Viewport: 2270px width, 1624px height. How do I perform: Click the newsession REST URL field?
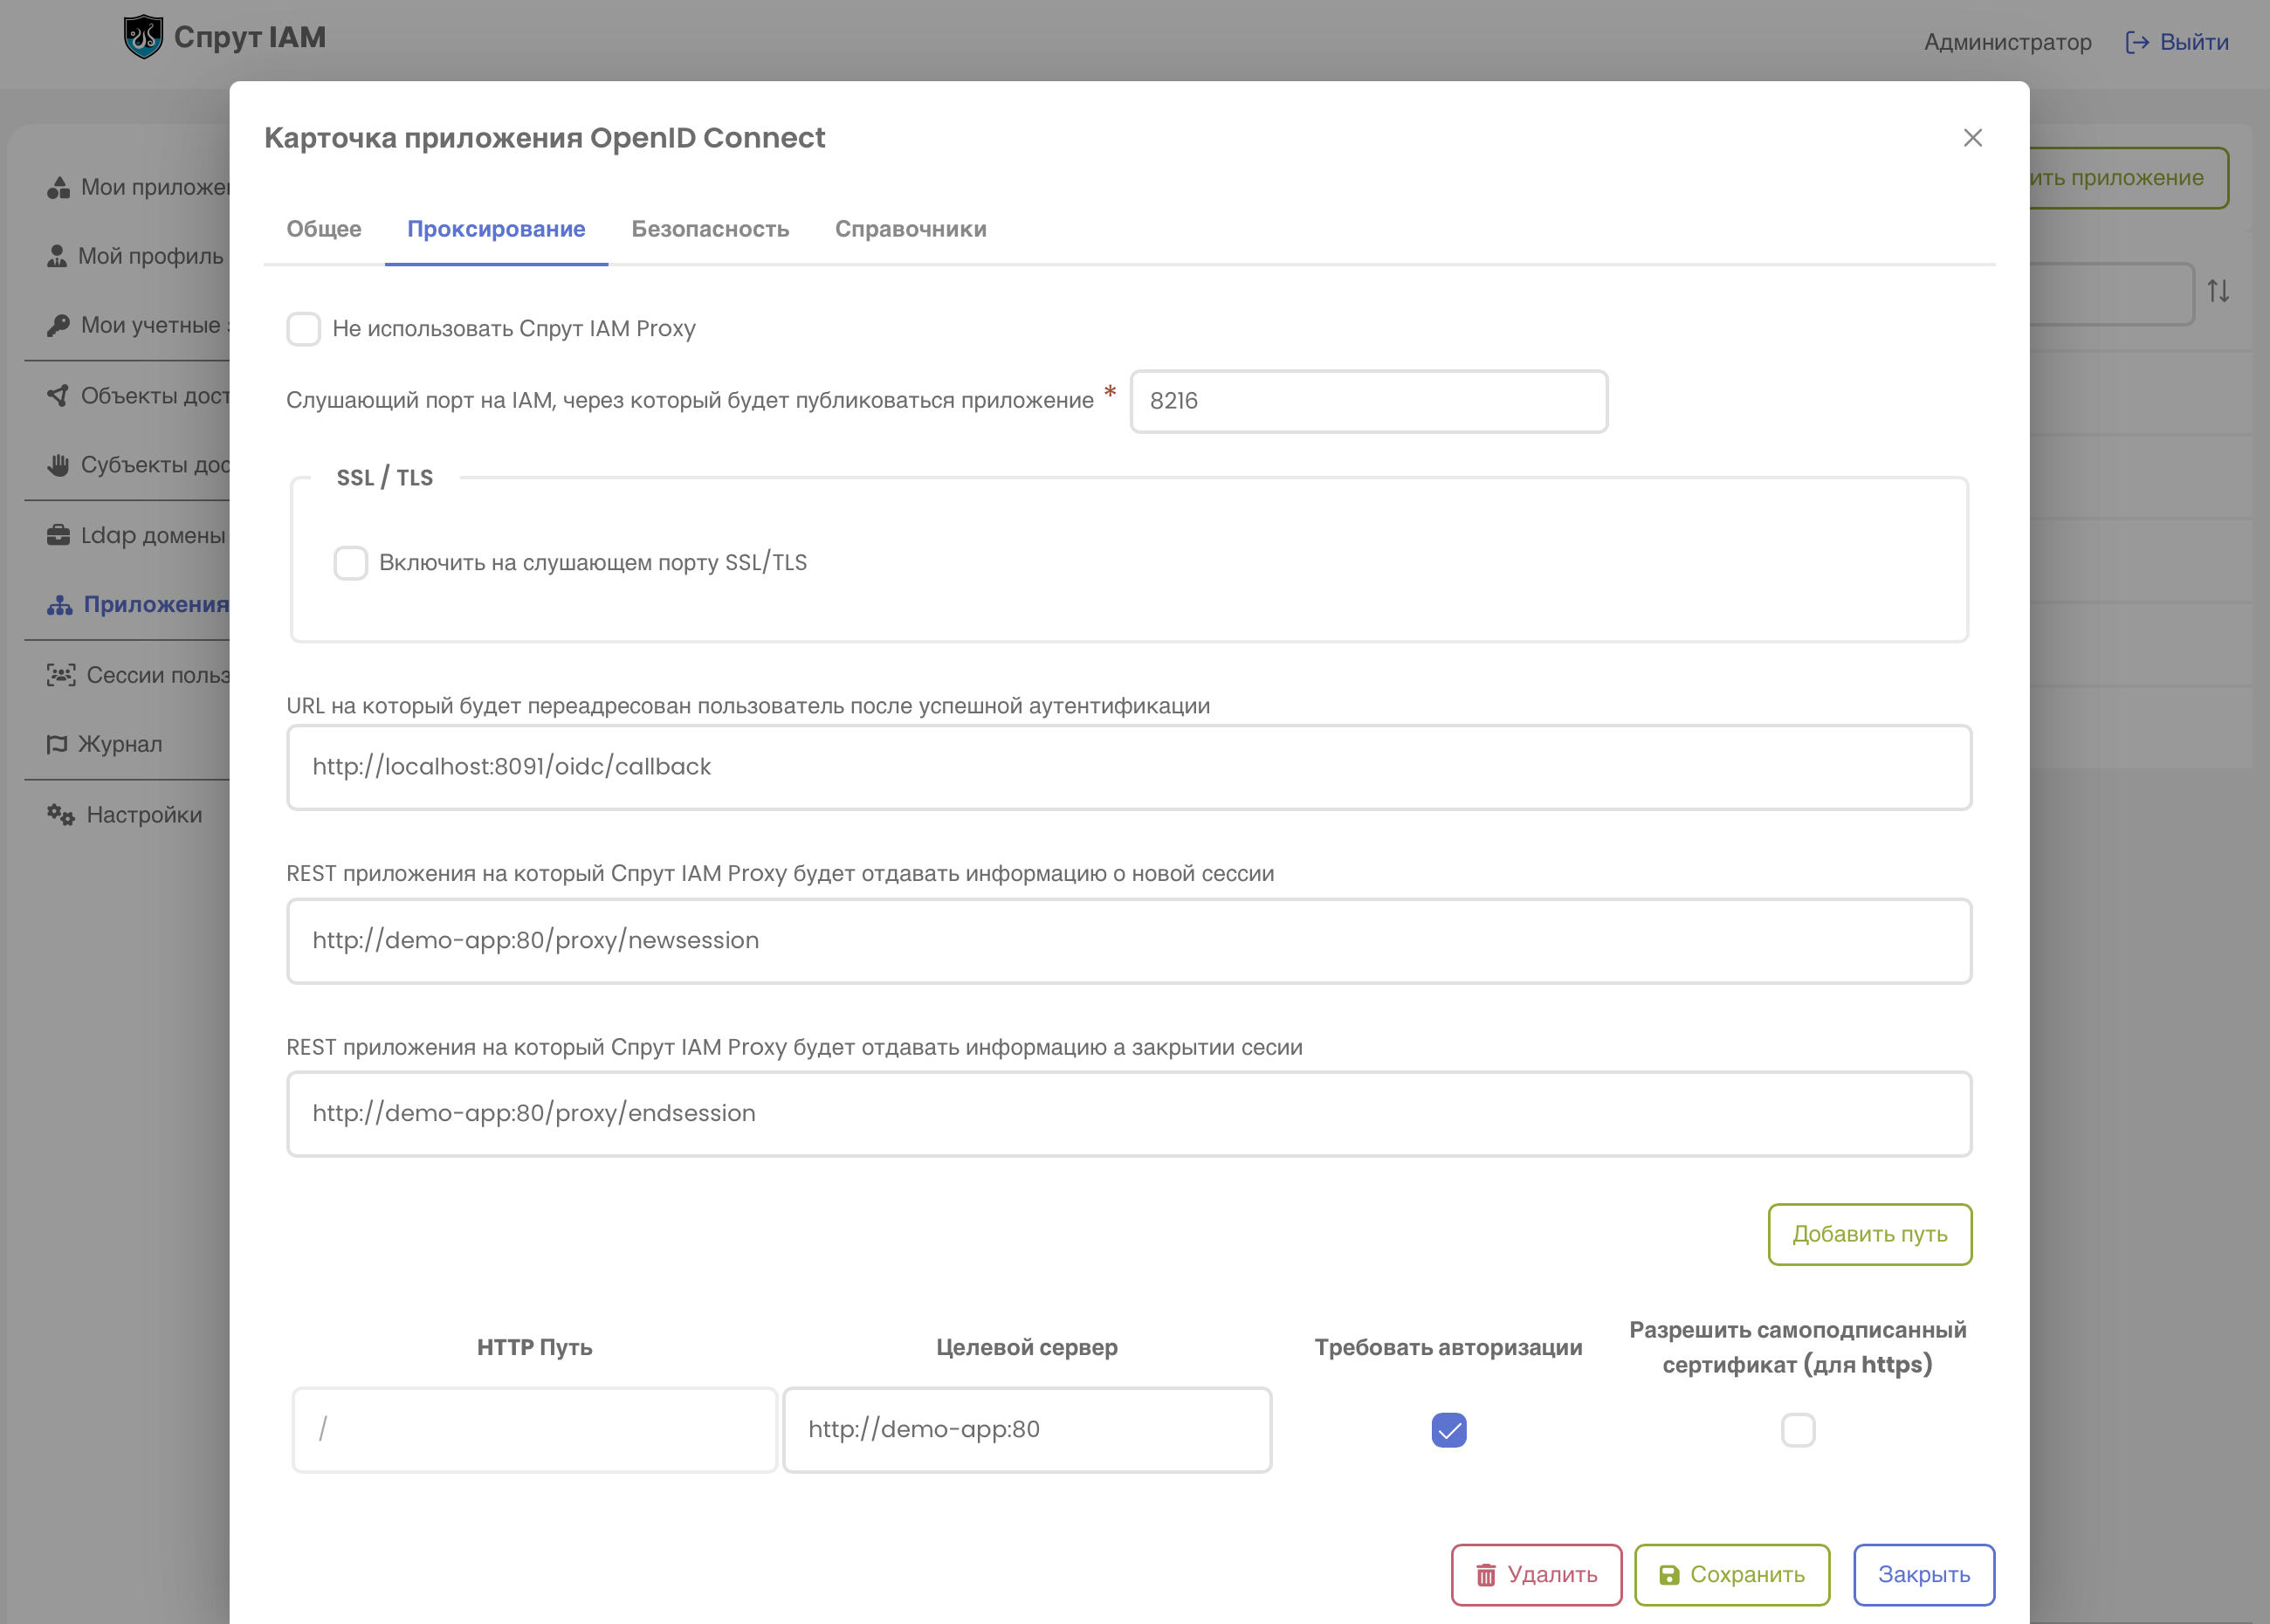[x=1129, y=941]
